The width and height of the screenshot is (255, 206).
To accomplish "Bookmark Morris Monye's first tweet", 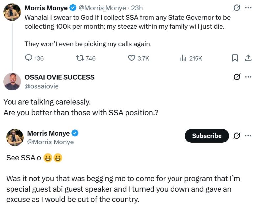I will 235,58.
